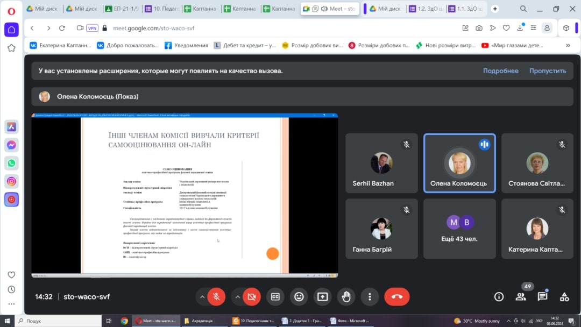581x327 pixels.
Task: Click the Пошук taskbar search field
Action: (x=58, y=321)
